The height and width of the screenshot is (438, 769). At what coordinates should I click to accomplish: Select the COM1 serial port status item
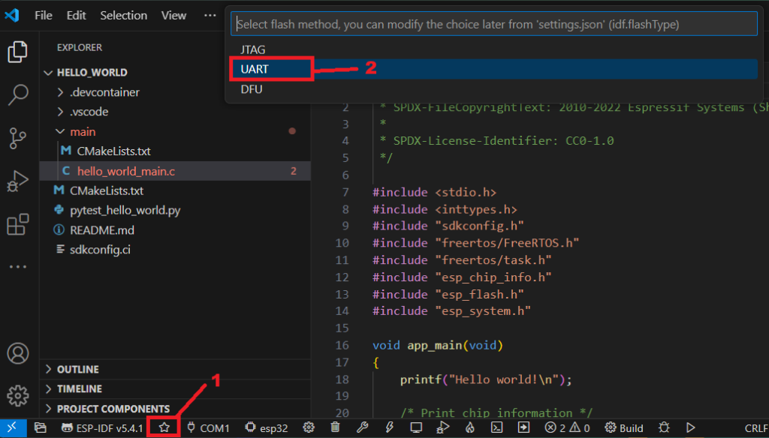point(209,428)
